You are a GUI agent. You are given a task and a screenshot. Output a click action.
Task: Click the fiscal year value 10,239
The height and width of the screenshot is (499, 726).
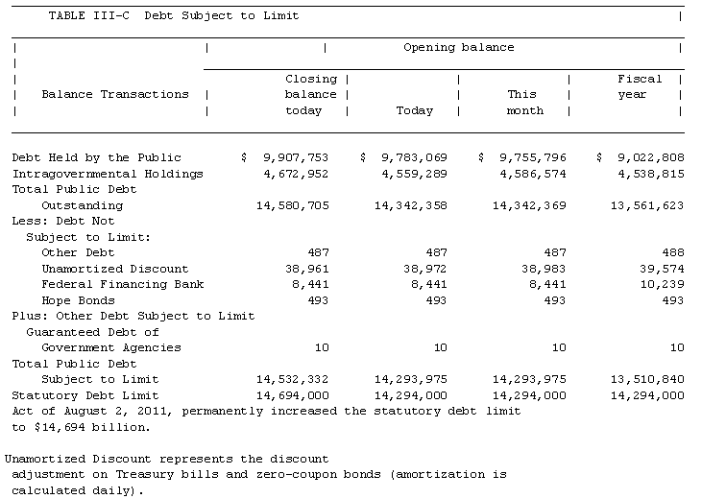[662, 284]
